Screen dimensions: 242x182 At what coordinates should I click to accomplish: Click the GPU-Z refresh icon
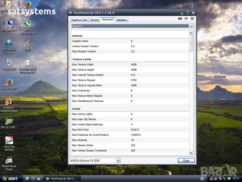click(x=186, y=18)
